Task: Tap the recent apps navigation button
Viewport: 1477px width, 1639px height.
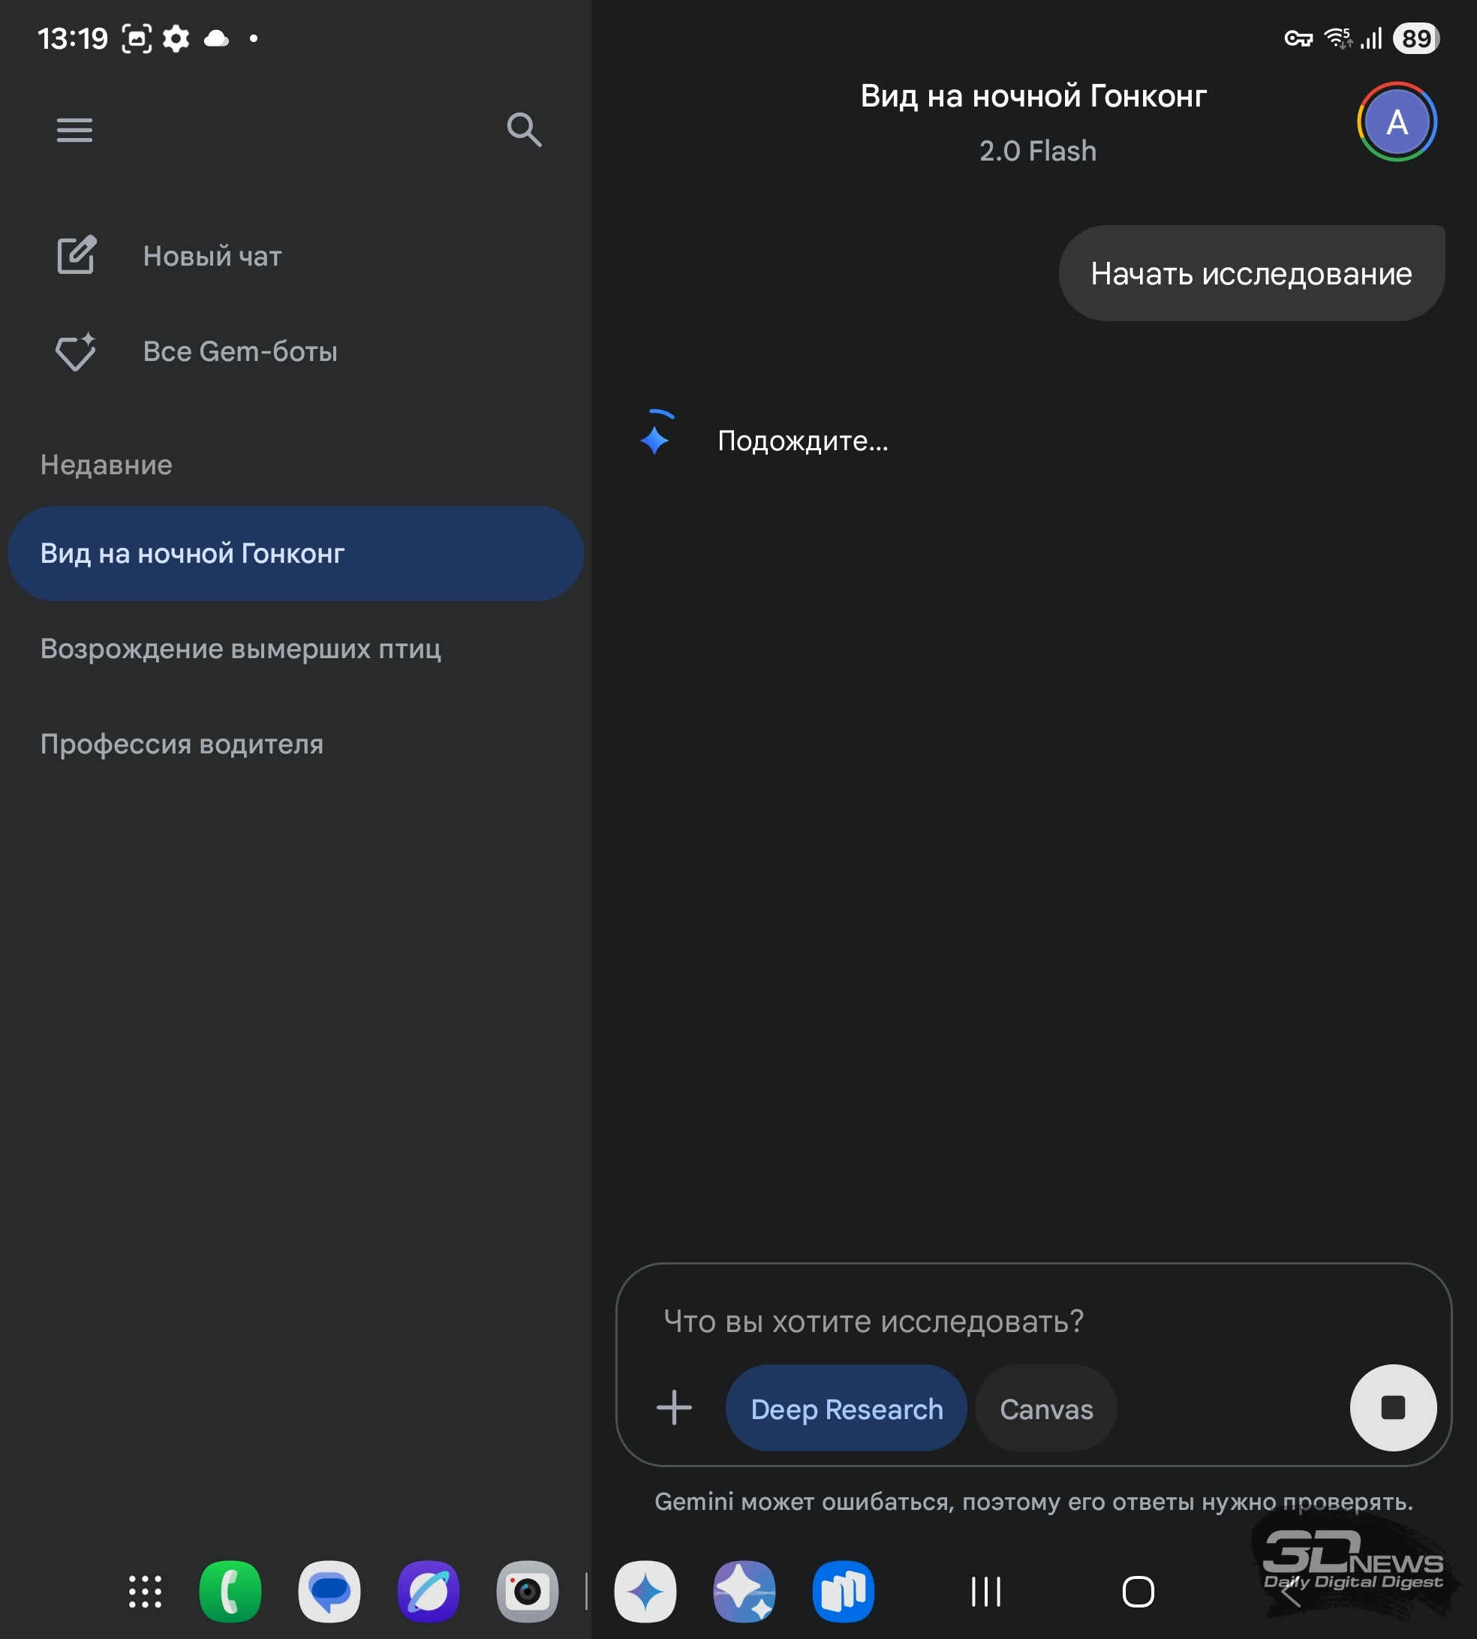Action: pos(986,1591)
